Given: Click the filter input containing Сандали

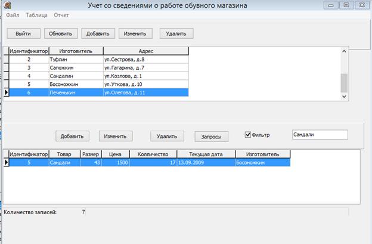Looking at the screenshot, I should (x=320, y=134).
